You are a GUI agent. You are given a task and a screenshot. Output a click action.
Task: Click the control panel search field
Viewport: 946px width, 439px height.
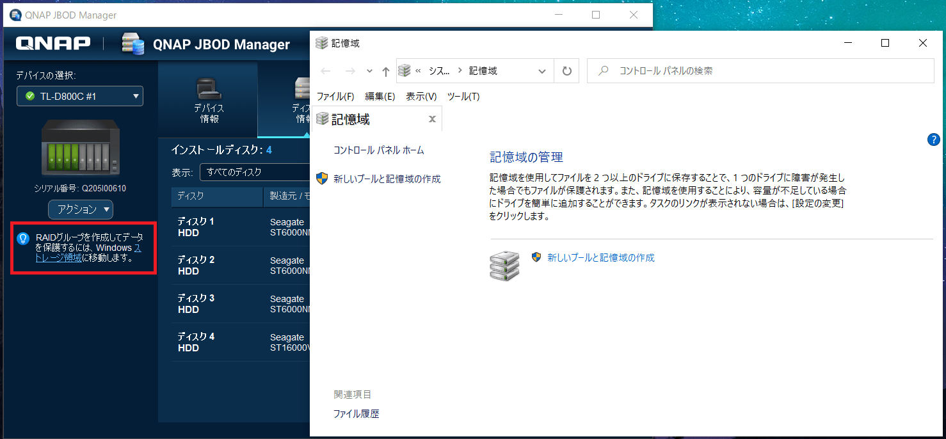[x=760, y=71]
